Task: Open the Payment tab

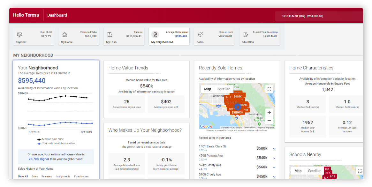Action: (x=34, y=36)
